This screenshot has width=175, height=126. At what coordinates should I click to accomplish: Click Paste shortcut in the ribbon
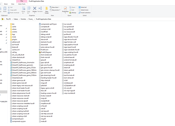click(x=13, y=13)
